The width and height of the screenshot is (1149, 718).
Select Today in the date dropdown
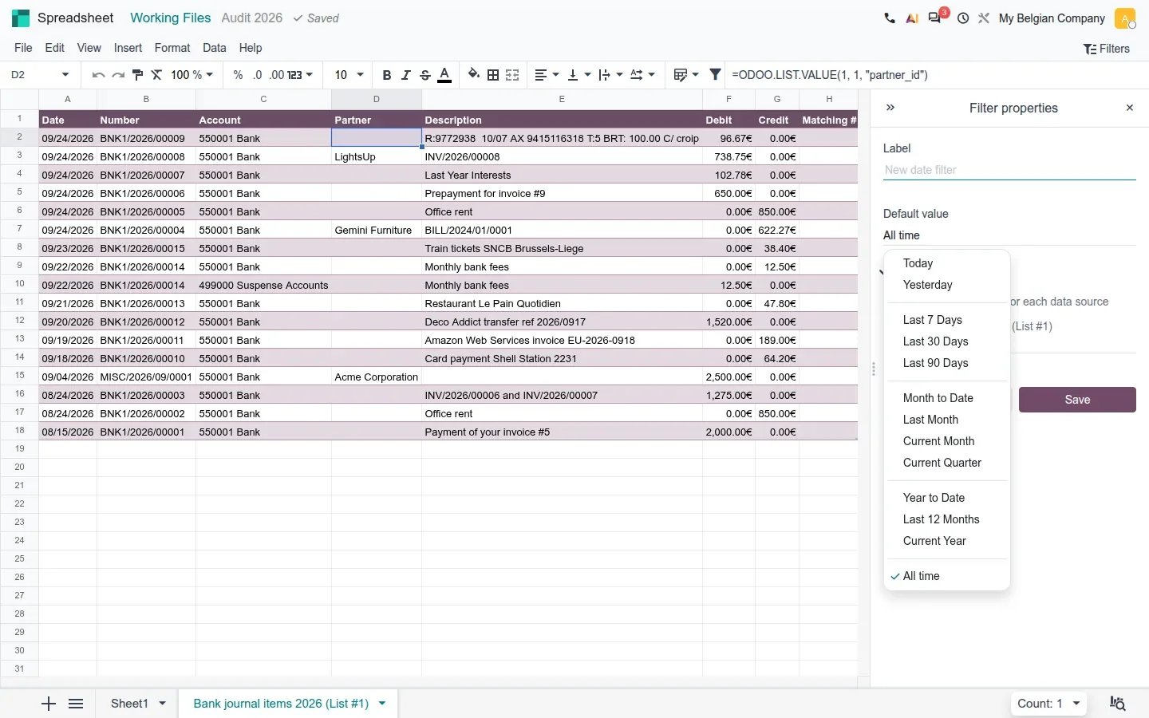coord(947,263)
